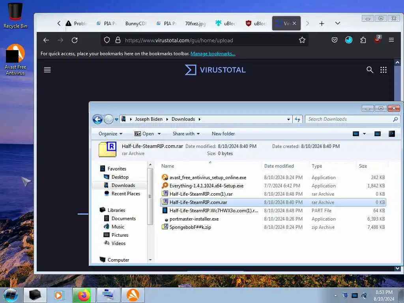Screen dimensions: 404x303
Task: Open the Recycle Bin desktop icon
Action: (x=15, y=15)
